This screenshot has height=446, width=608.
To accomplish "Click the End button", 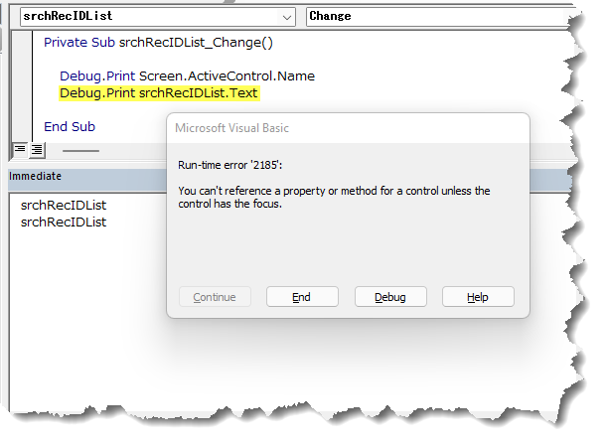I will [x=302, y=297].
